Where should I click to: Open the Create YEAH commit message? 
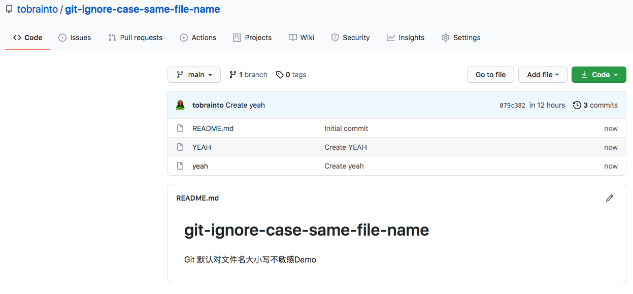pos(346,147)
